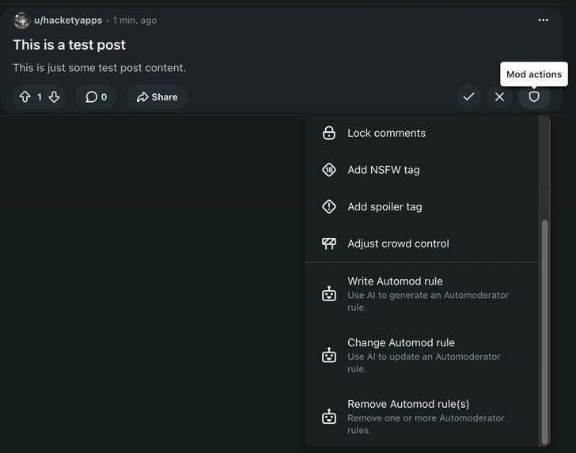Share the test post
This screenshot has width=576, height=453.
point(157,97)
